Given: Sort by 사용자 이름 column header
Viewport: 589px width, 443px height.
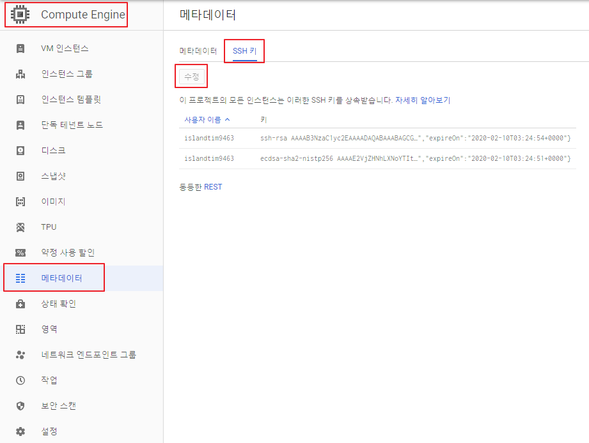Looking at the screenshot, I should 203,119.
